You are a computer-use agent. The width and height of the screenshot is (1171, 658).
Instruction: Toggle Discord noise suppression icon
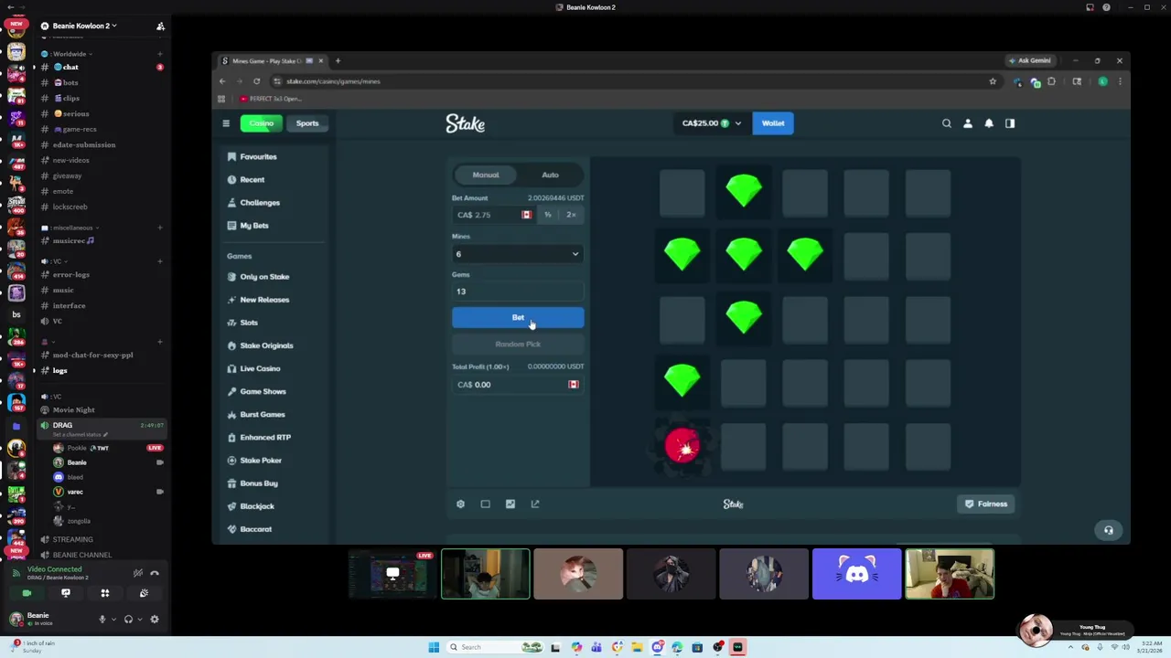coord(137,573)
